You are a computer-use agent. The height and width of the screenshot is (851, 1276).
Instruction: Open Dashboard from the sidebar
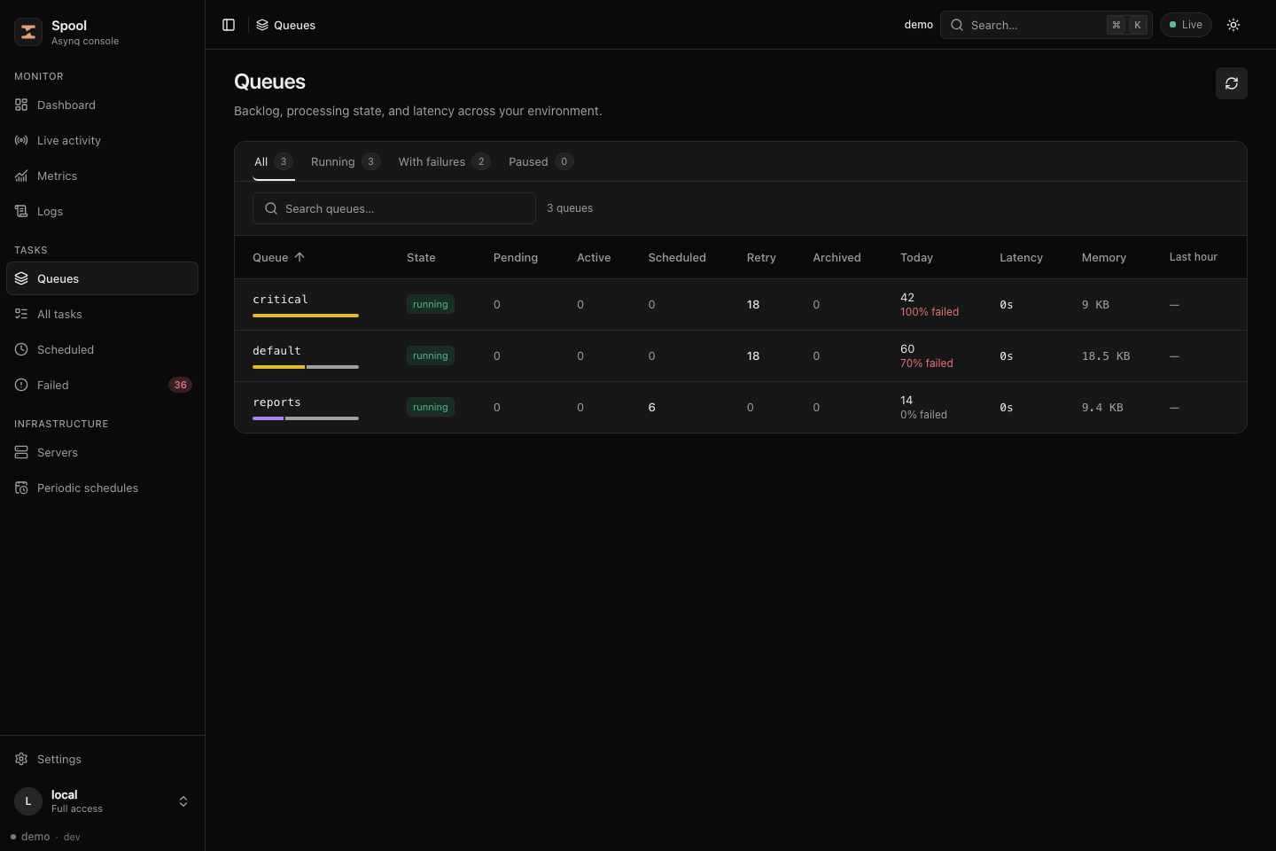102,105
